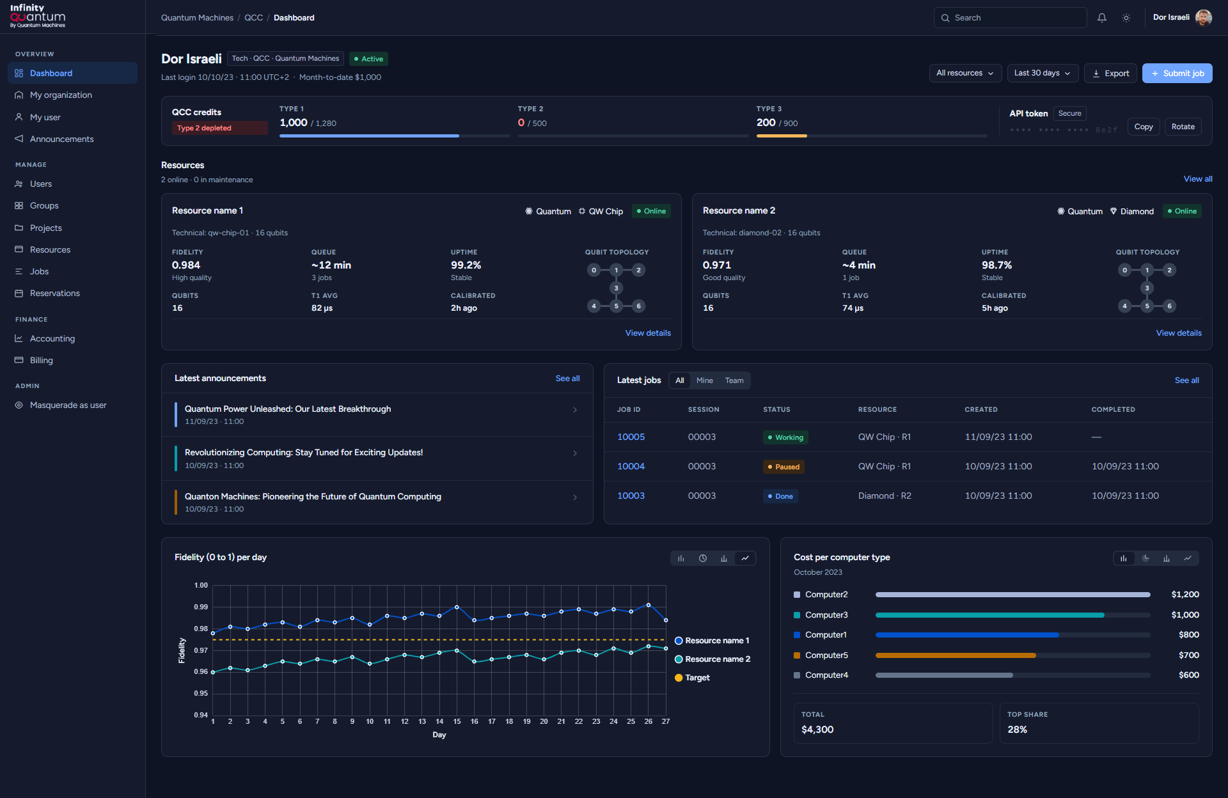
Task: Expand Quanton Machines announcement chevron
Action: point(575,497)
